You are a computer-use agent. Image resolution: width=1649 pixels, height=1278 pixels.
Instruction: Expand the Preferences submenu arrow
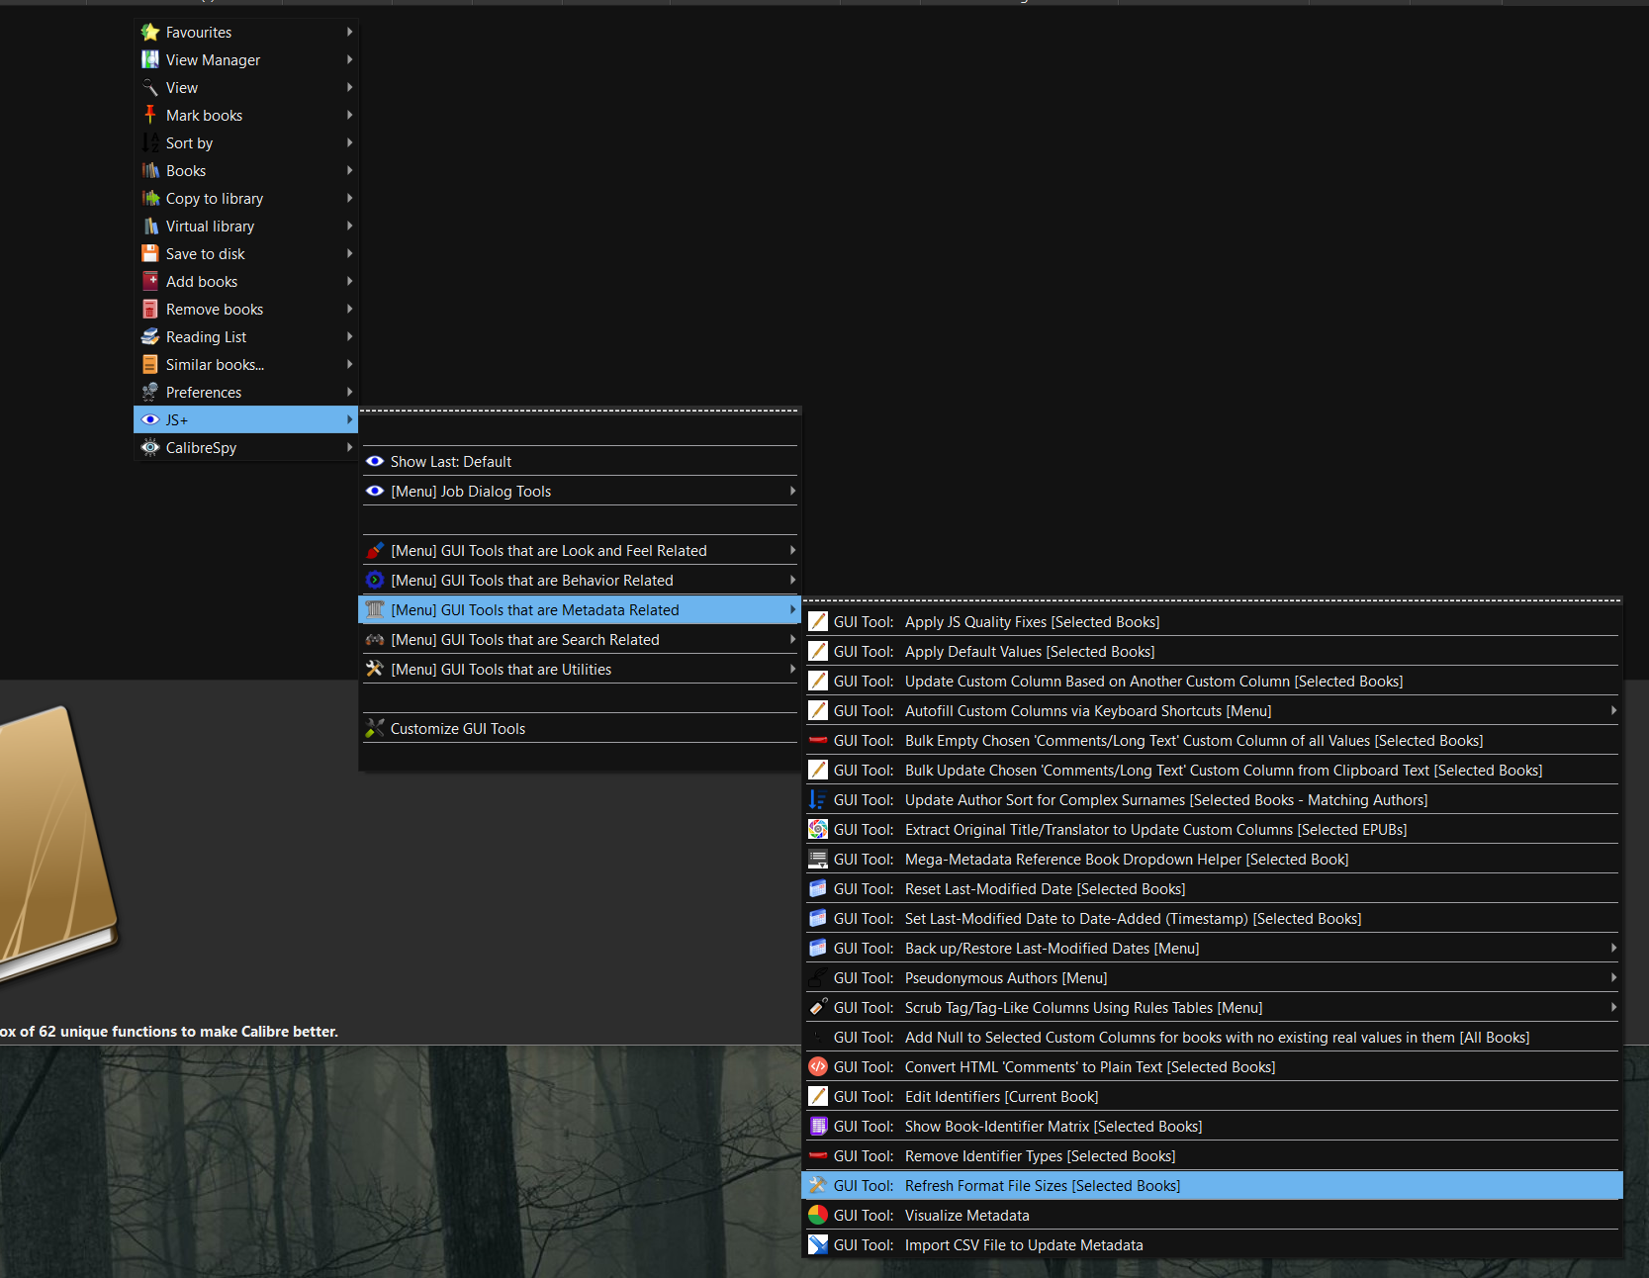point(349,393)
